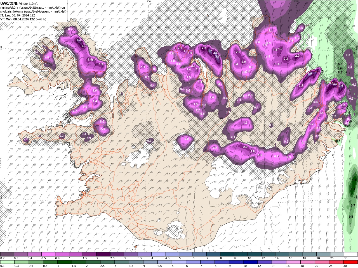Screen dimensions: 358x268
Task: Click the light pink 16 swatch in the bottom legend row
Action: tap(293, 262)
